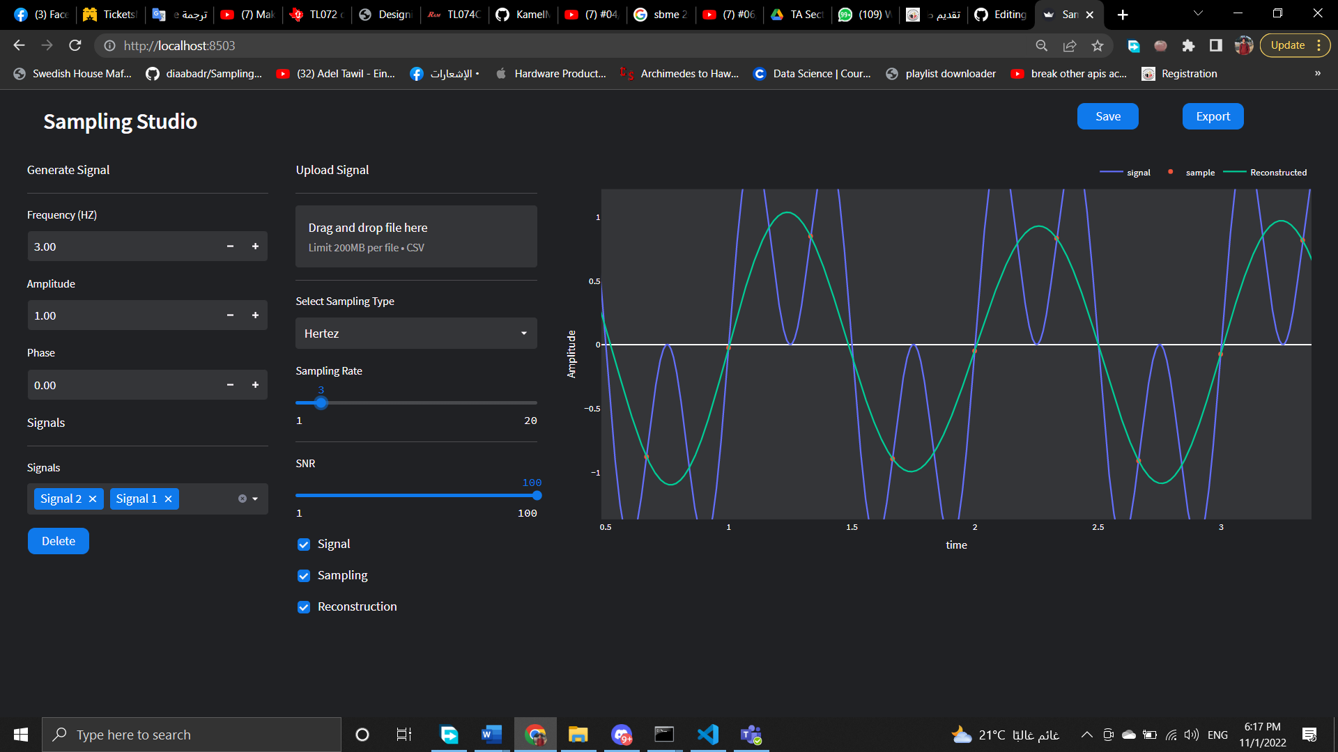Screen dimensions: 1338x752
Task: Click the Save button
Action: tap(1107, 116)
